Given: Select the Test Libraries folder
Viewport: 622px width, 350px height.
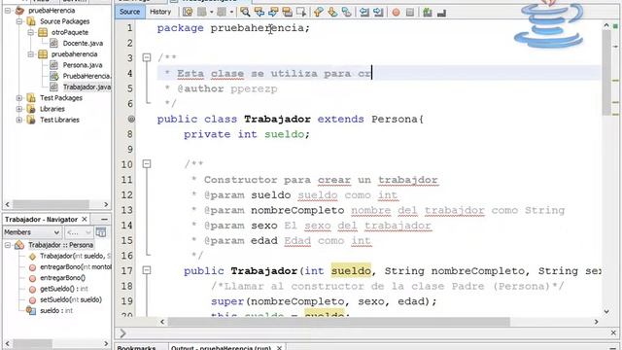Looking at the screenshot, I should pos(59,120).
